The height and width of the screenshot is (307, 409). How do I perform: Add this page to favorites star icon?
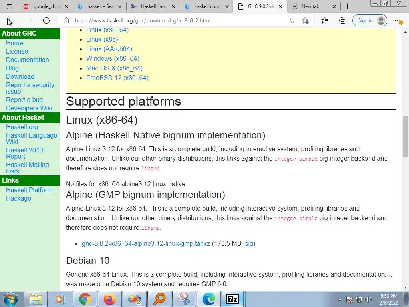[305, 20]
